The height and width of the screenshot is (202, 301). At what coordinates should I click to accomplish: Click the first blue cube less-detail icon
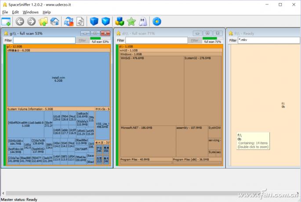click(x=94, y=22)
